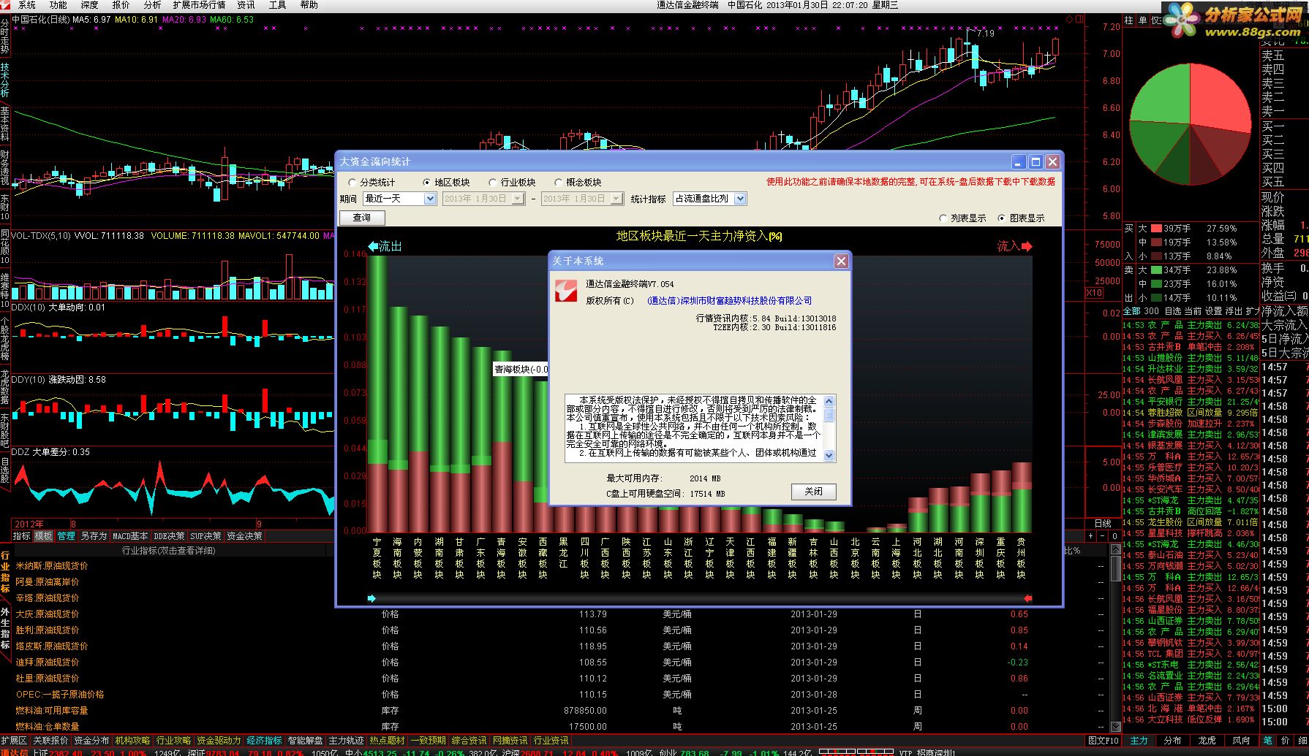Select the 概念板块 radio option
Image resolution: width=1309 pixels, height=756 pixels.
[578, 182]
